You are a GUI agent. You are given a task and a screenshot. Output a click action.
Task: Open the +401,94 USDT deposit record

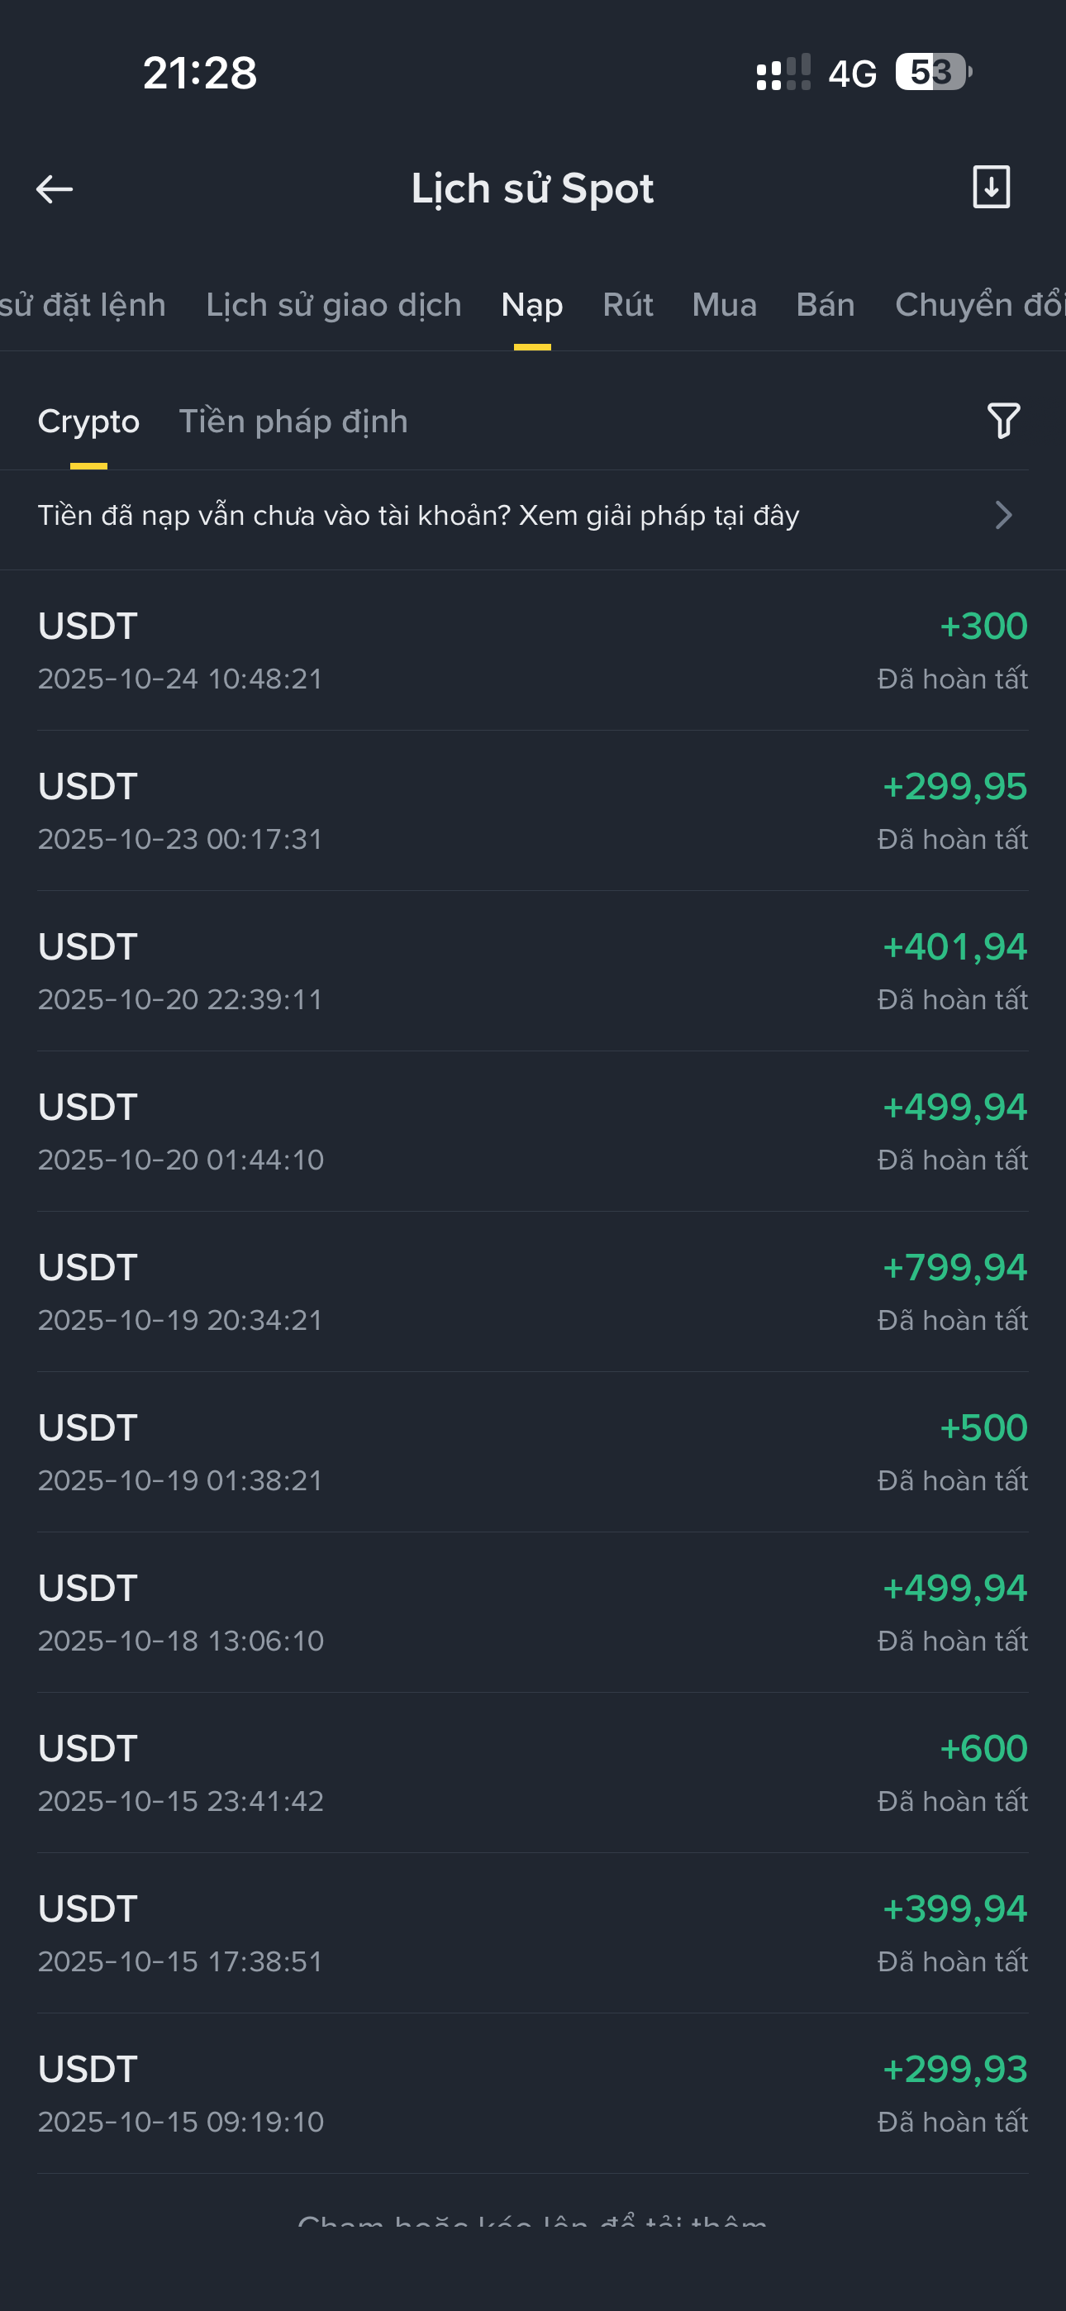[533, 971]
